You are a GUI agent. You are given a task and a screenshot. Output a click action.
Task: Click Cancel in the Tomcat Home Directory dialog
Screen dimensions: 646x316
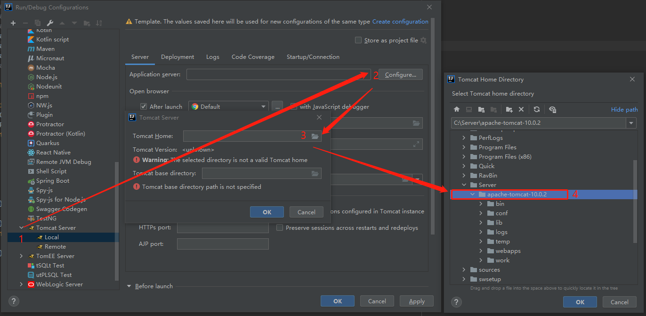pos(620,302)
